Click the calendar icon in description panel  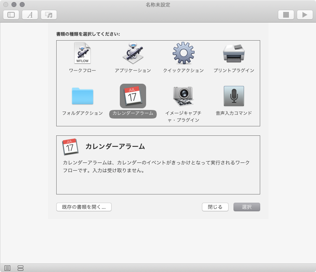pos(70,147)
